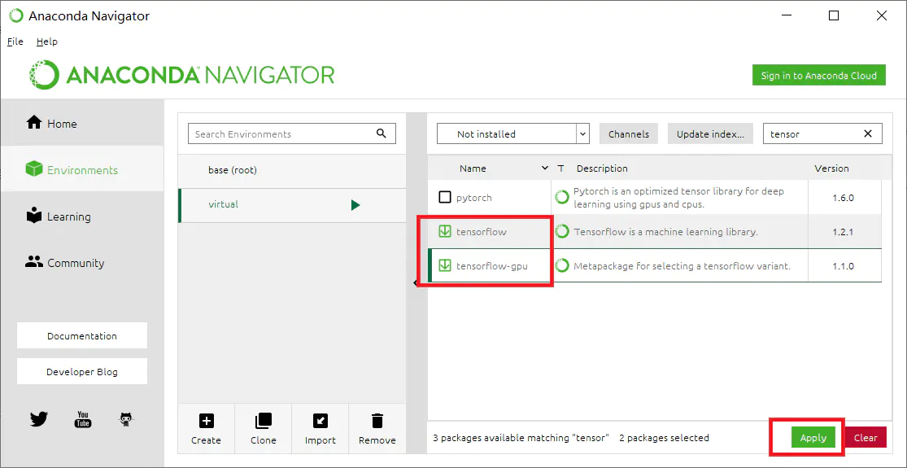The width and height of the screenshot is (907, 468).
Task: Click the Description column header
Action: pos(602,168)
